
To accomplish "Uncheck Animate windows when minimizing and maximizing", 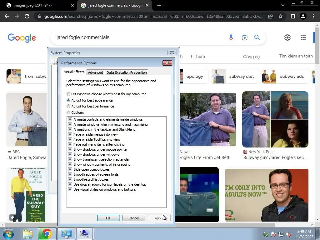I will [70, 124].
